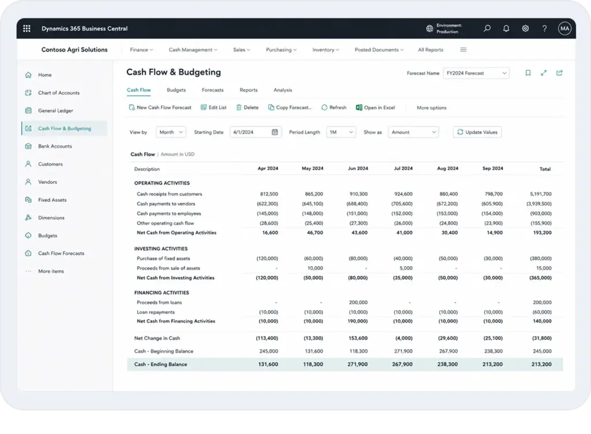Image resolution: width=591 pixels, height=434 pixels.
Task: Switch to the Analysis tab
Action: [x=283, y=90]
